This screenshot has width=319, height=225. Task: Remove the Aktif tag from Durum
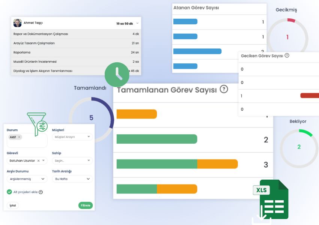point(20,137)
